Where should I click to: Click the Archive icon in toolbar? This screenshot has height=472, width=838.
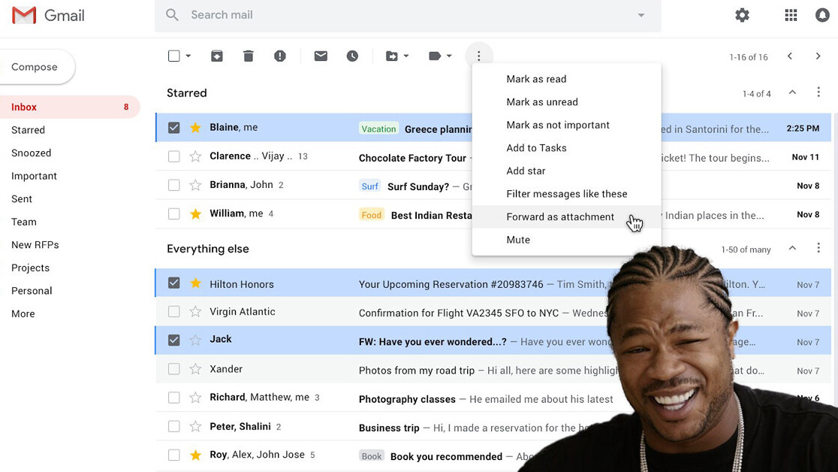(x=217, y=56)
